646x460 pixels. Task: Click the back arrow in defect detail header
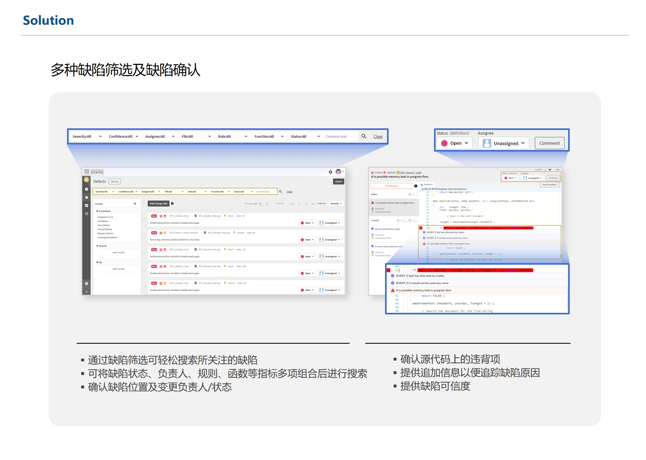coord(558,170)
